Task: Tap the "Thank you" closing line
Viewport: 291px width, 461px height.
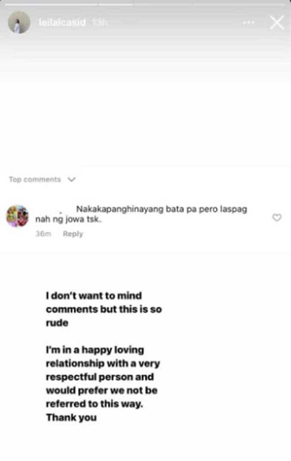Action: coord(71,418)
